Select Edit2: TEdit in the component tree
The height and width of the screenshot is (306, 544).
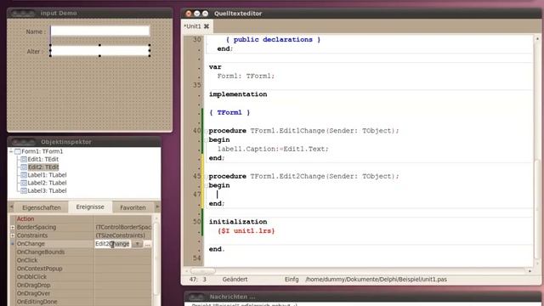(x=43, y=167)
